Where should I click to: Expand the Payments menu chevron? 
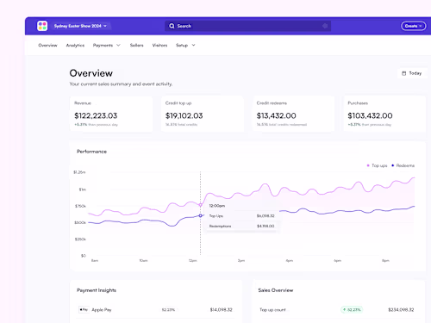pyautogui.click(x=118, y=45)
